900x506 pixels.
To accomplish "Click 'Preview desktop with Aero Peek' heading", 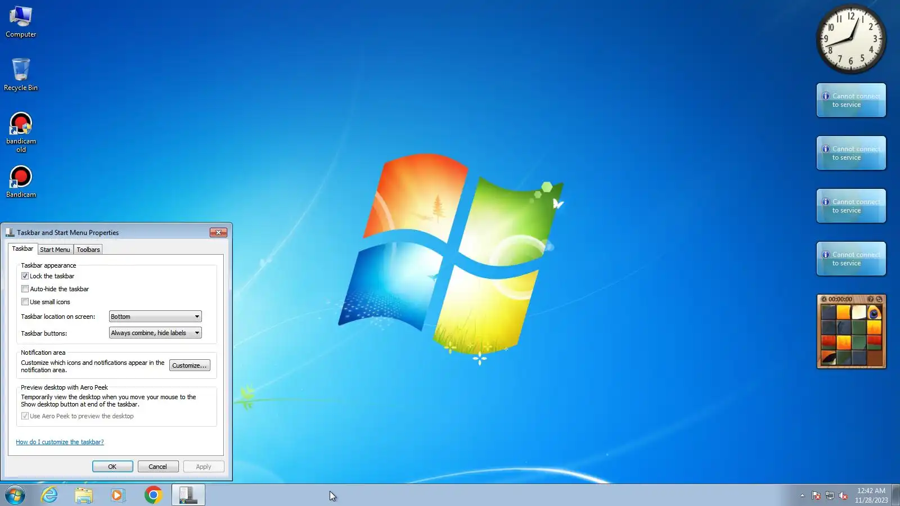I will pyautogui.click(x=64, y=387).
